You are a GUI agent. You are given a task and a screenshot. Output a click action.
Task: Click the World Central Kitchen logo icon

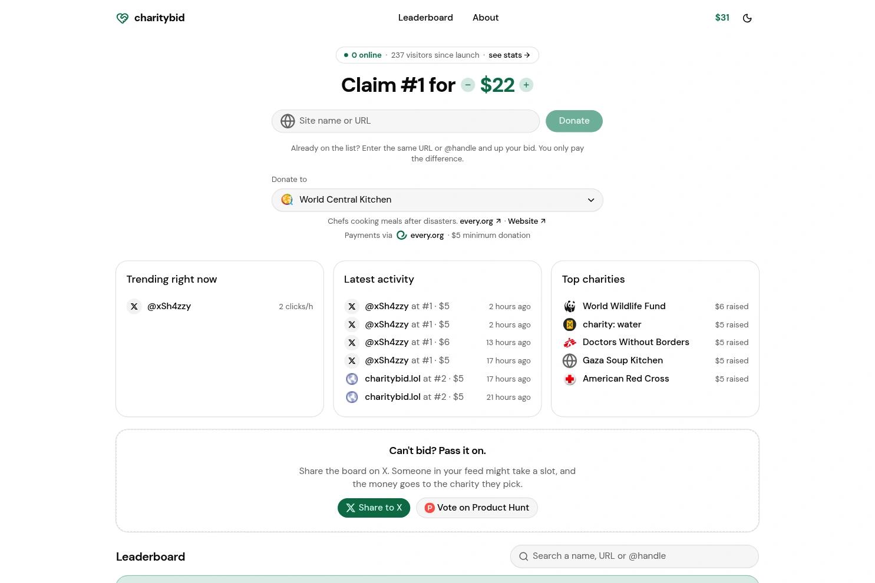[x=287, y=200]
